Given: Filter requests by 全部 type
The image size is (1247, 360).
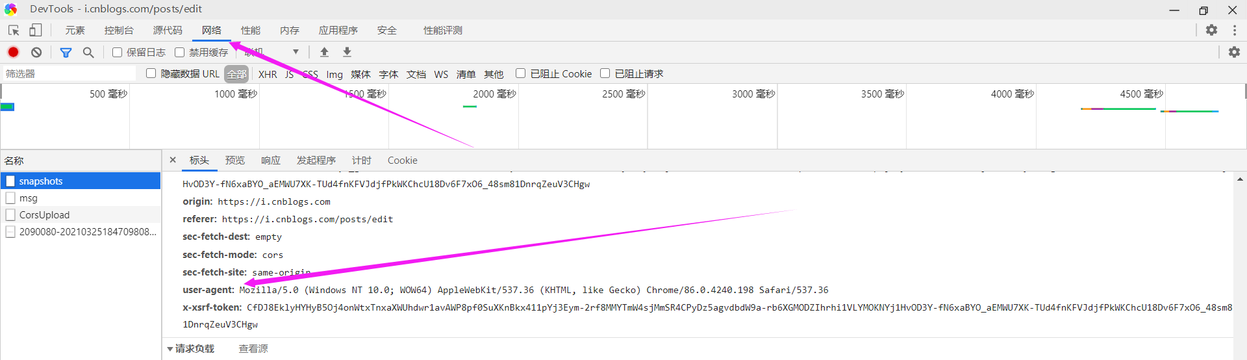Looking at the screenshot, I should 237,74.
